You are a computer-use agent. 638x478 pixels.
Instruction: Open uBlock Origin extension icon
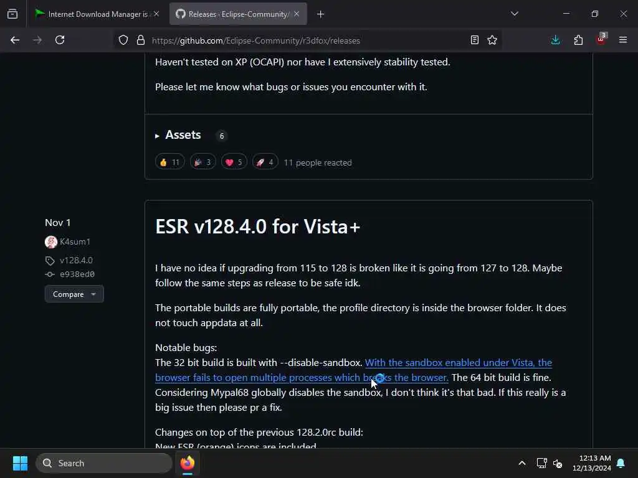[601, 39]
